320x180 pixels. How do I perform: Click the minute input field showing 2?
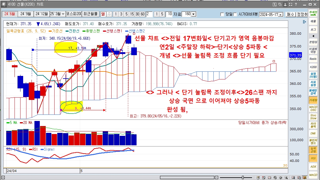(x=149, y=14)
